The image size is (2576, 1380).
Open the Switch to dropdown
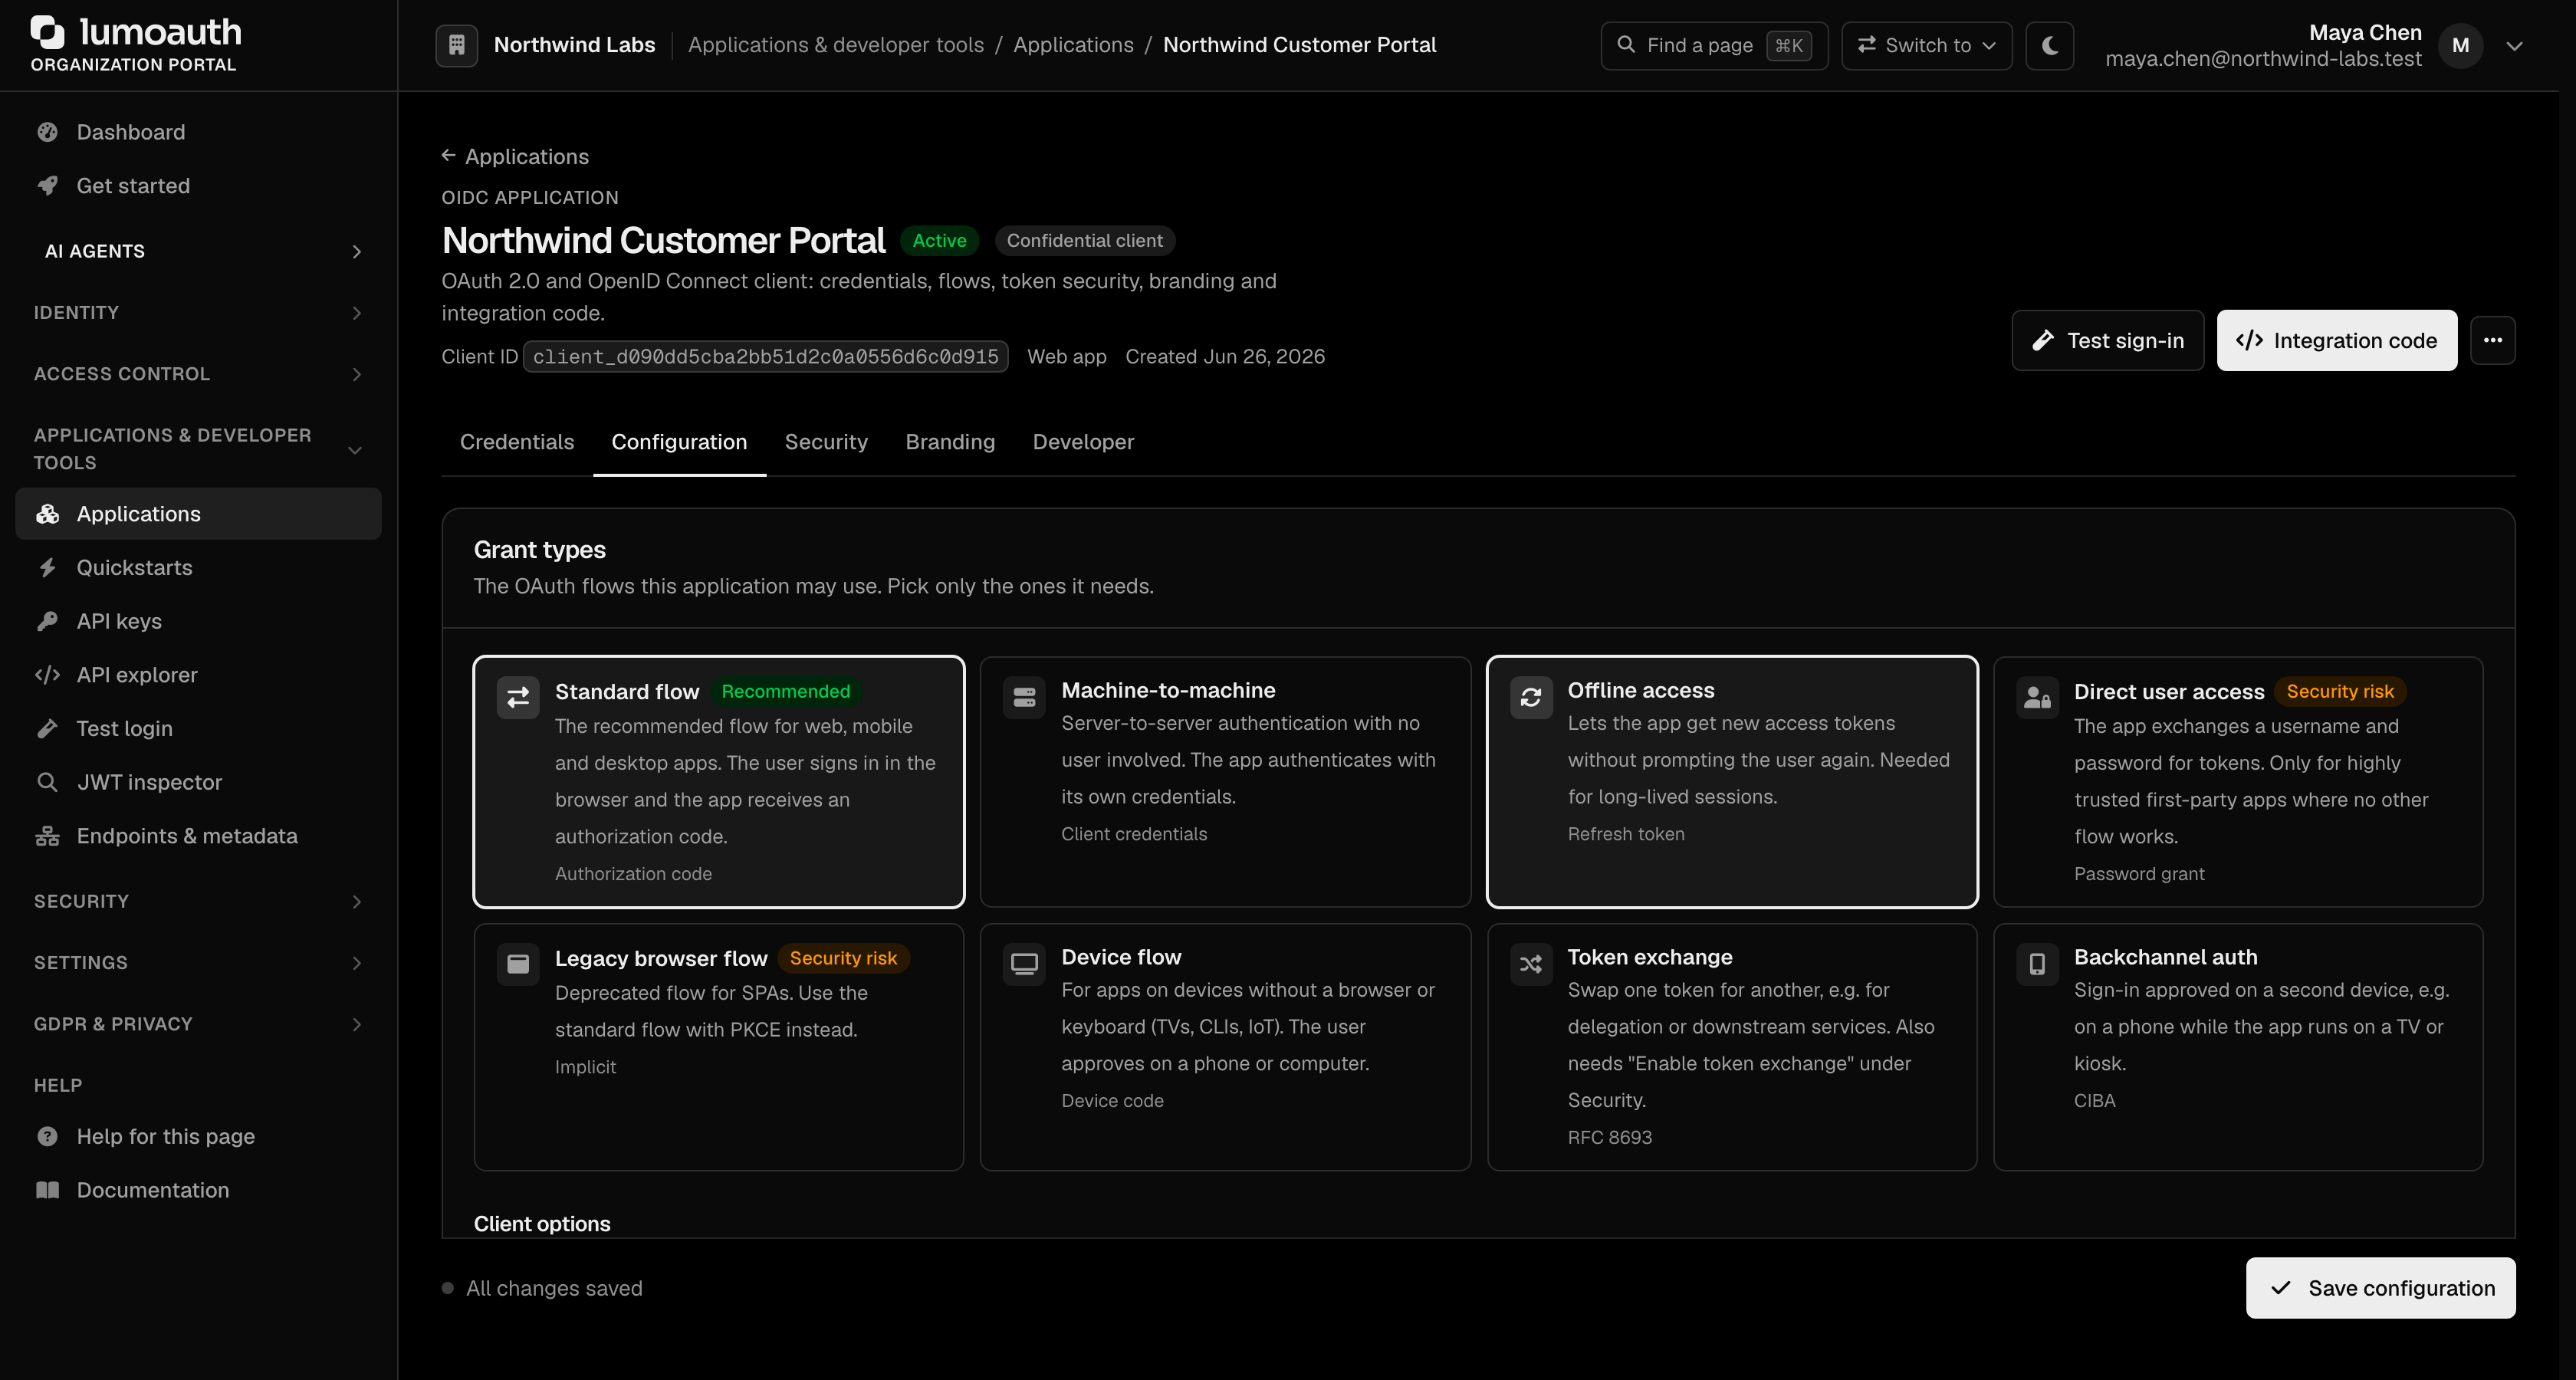click(1926, 45)
